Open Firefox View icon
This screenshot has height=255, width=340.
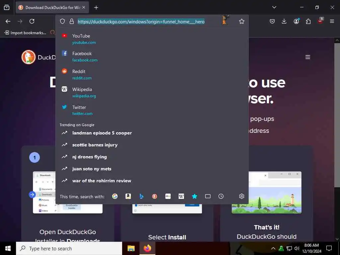[x=7, y=7]
